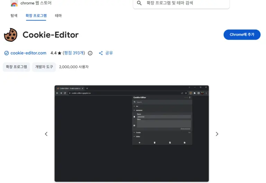Click the 2,000,000 사용자 text
The width and height of the screenshot is (266, 183).
pyautogui.click(x=74, y=67)
